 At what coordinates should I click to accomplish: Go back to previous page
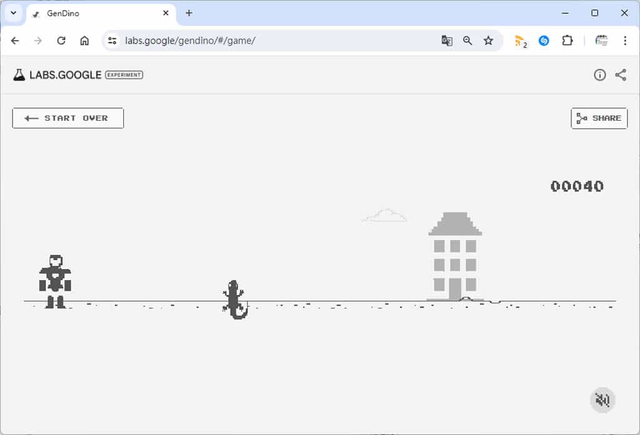pos(15,41)
